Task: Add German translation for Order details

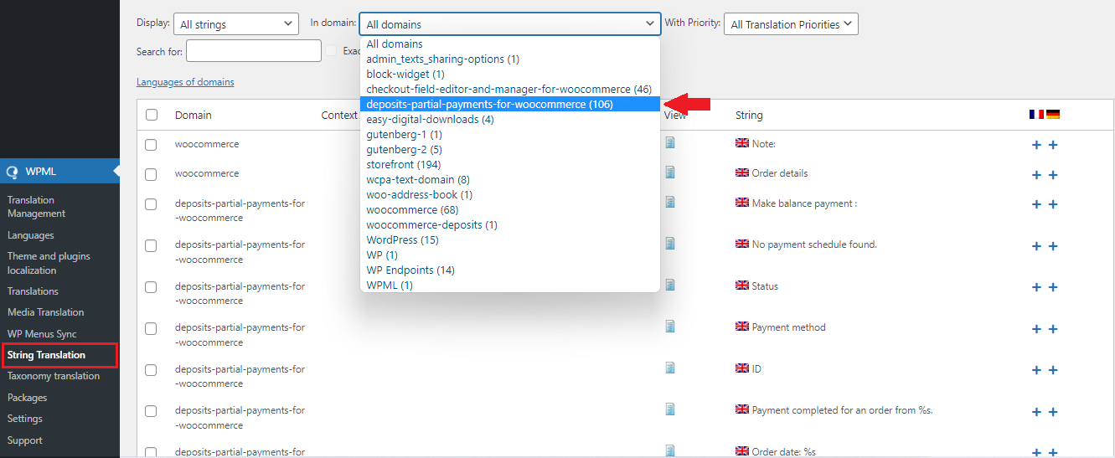Action: [x=1053, y=175]
